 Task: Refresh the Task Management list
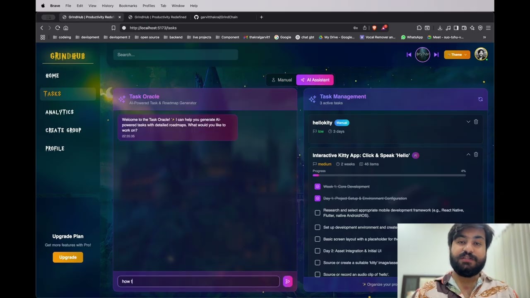(480, 99)
